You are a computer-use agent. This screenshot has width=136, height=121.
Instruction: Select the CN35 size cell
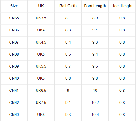coord(14,18)
